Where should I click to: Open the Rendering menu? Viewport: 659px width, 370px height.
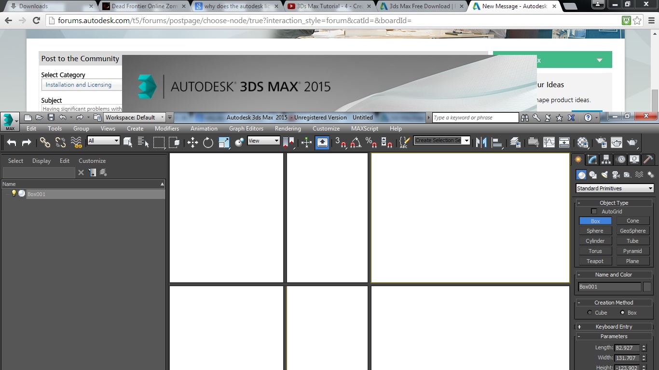pyautogui.click(x=288, y=129)
